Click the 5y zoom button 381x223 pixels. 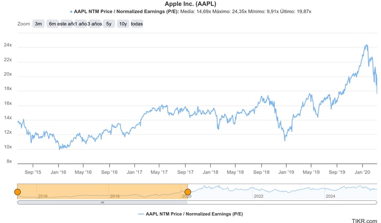click(109, 24)
